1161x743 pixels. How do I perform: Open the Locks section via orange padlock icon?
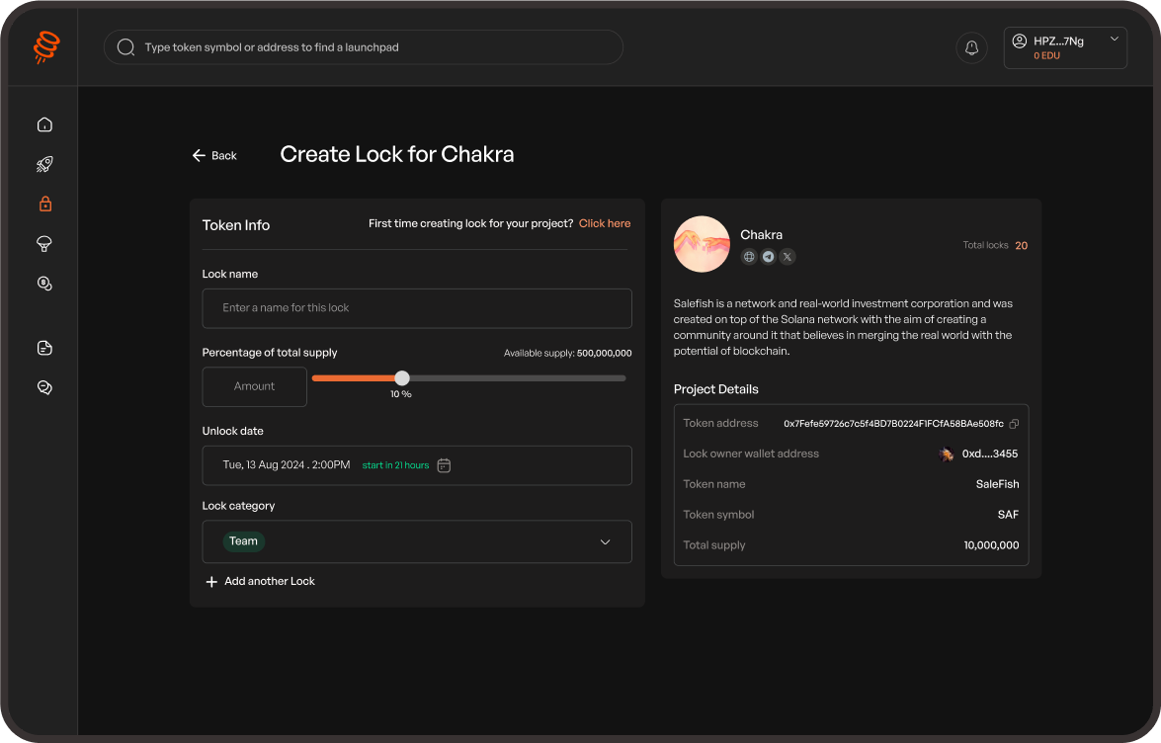tap(43, 204)
